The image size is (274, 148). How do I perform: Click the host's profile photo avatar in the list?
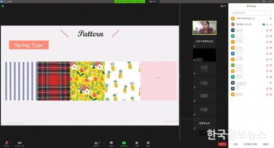[x=233, y=24]
